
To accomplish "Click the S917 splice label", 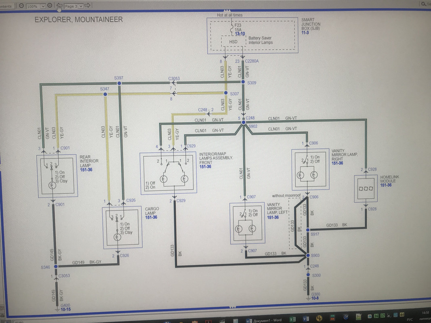I will [x=315, y=234].
